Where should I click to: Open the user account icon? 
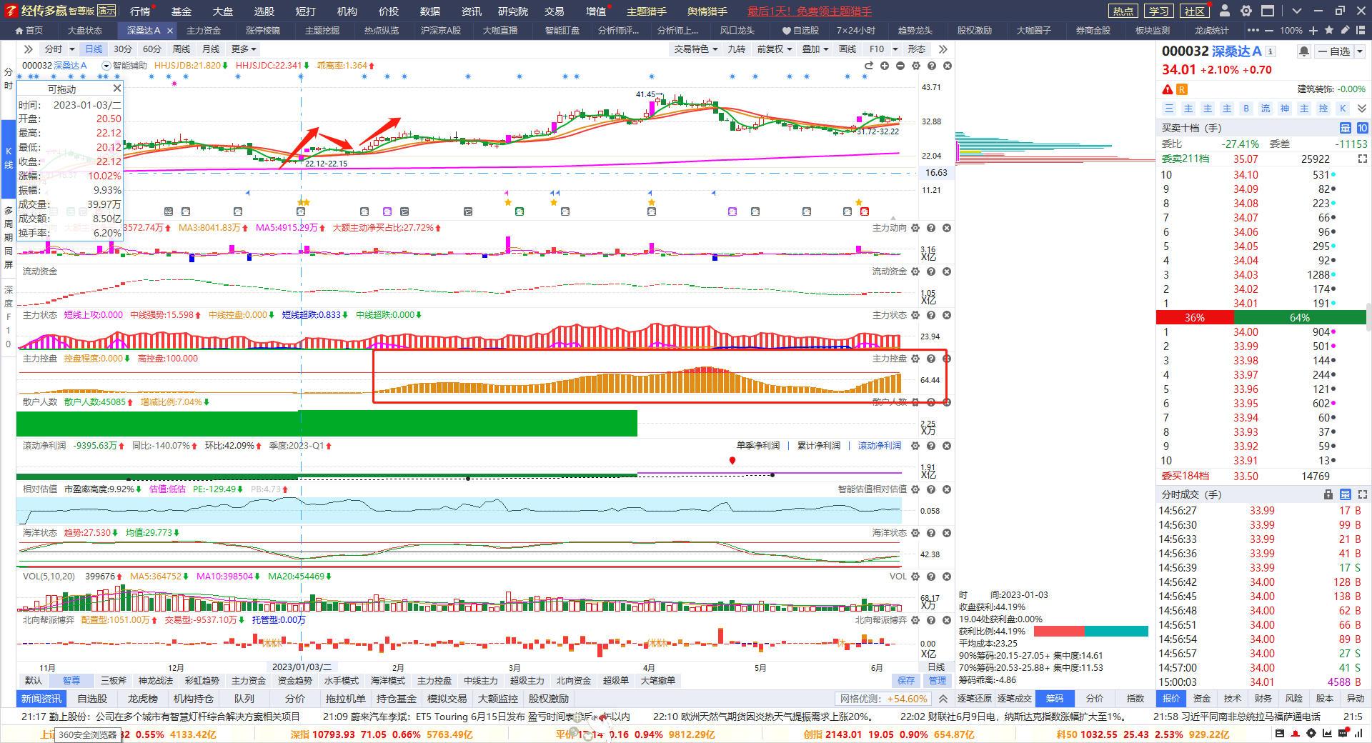click(1225, 11)
